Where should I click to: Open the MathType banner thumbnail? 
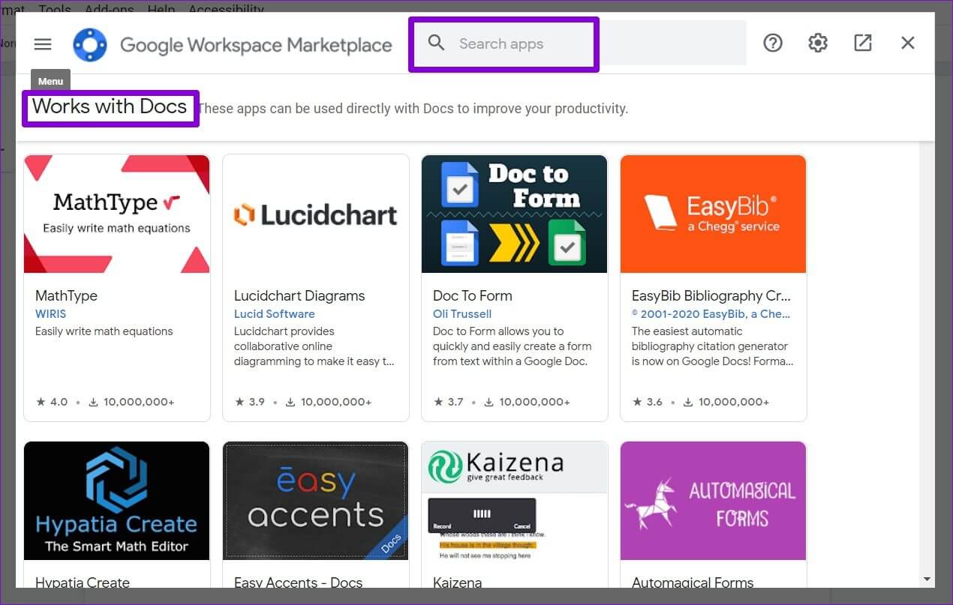(x=117, y=214)
